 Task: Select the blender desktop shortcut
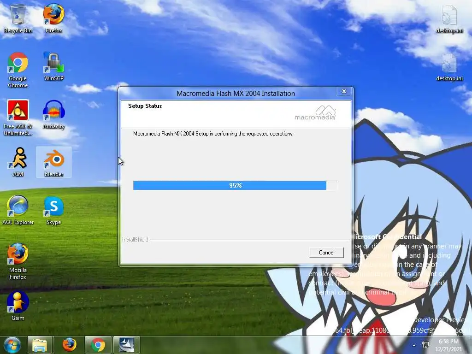53,162
